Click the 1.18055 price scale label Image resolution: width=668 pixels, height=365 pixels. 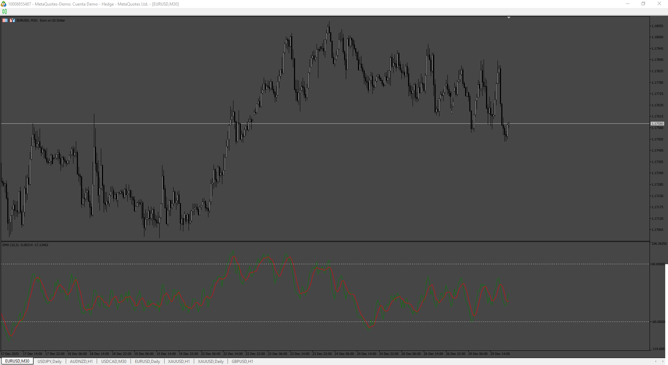657,26
